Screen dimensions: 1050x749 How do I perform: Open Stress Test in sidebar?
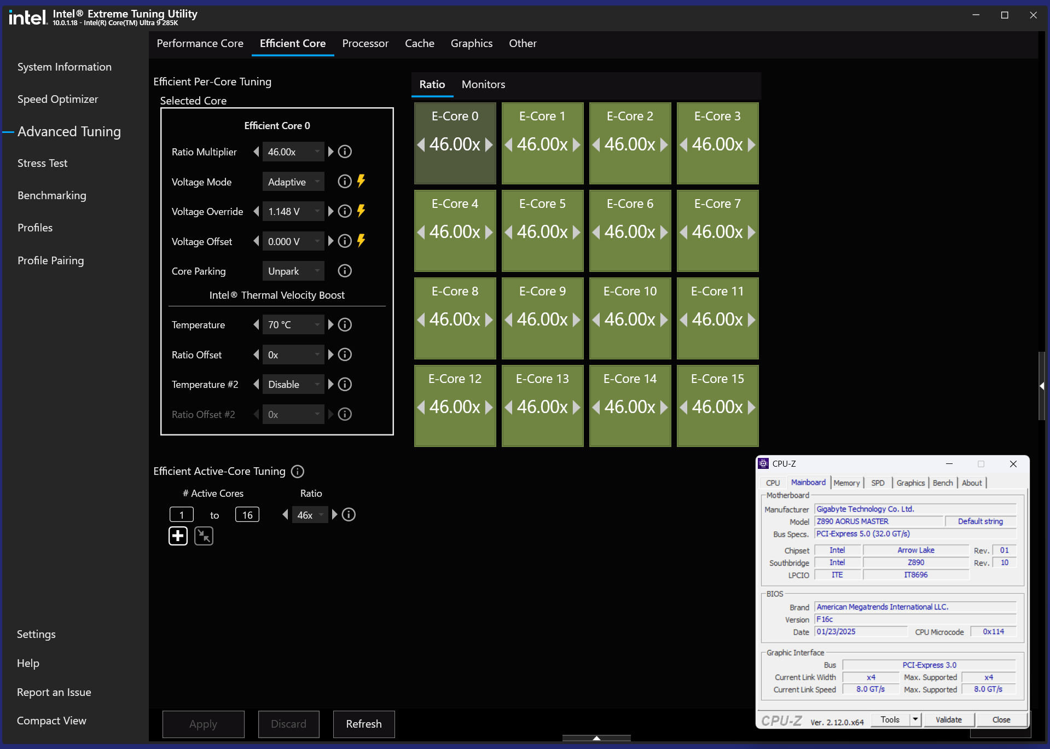(x=42, y=163)
